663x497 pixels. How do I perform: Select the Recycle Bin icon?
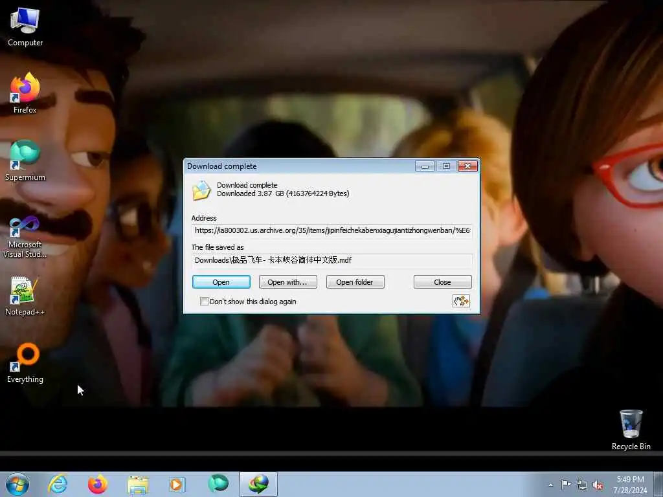pos(631,430)
